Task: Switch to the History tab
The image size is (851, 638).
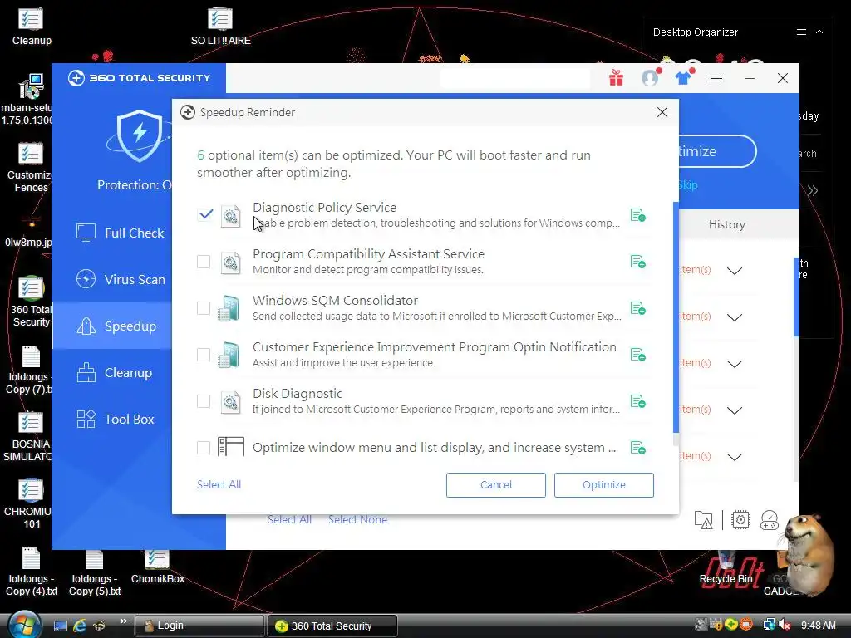Action: [x=726, y=224]
